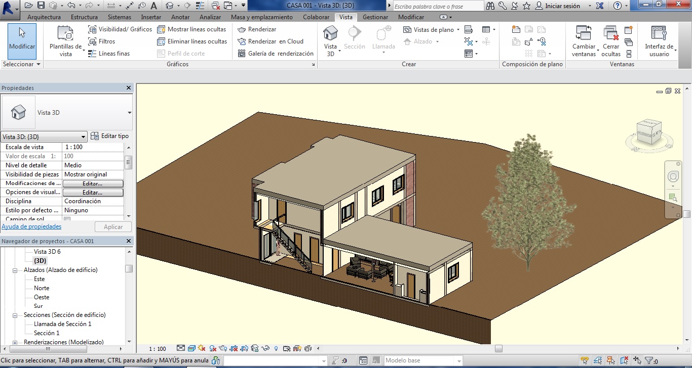The height and width of the screenshot is (368, 692).
Task: Toggle sun path in view control bar
Action: pos(202,349)
